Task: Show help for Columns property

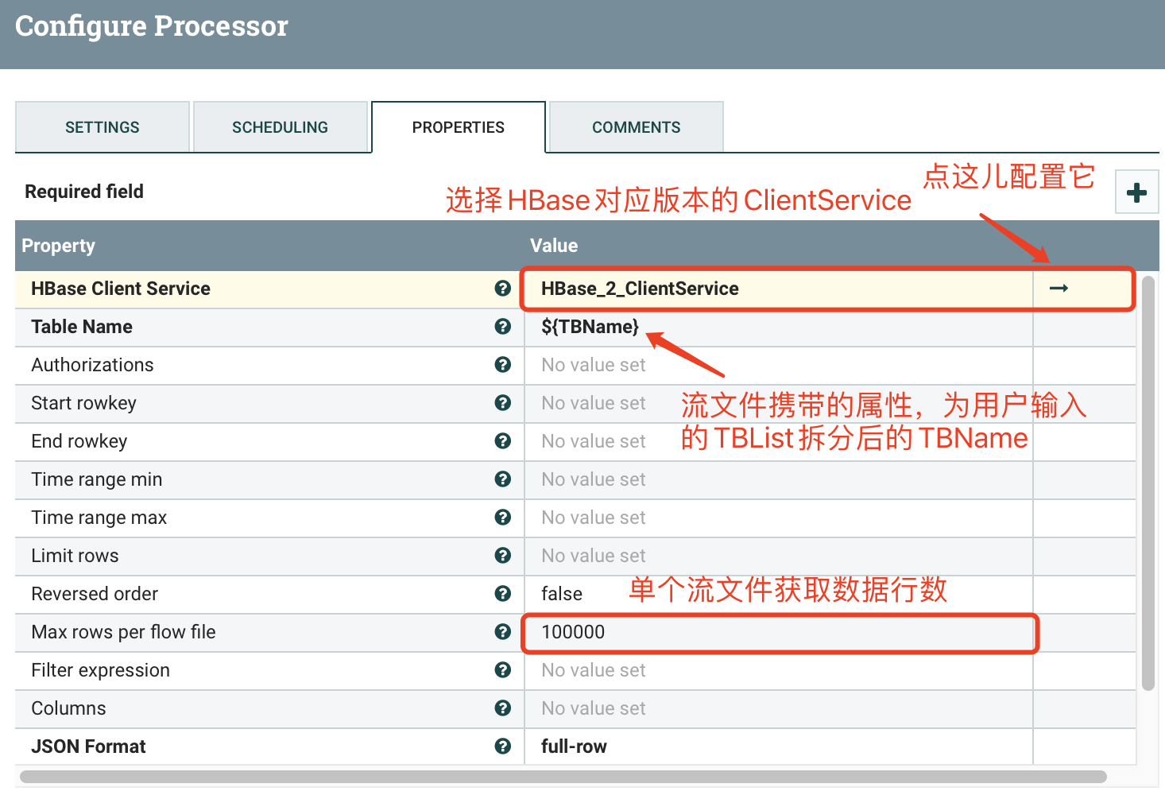Action: click(502, 708)
